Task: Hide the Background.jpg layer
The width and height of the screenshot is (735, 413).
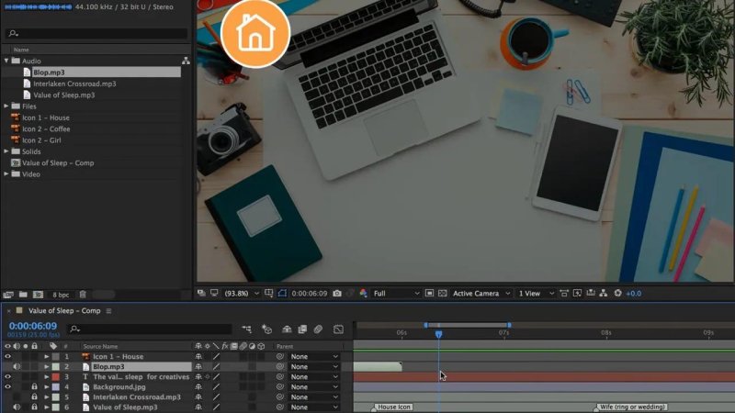Action: [7, 386]
